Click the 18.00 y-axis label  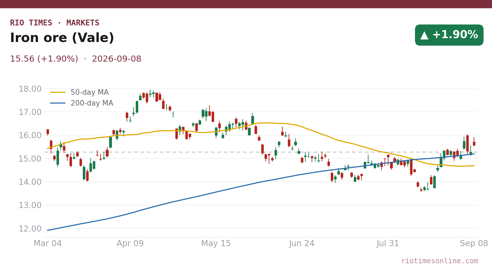click(30, 89)
